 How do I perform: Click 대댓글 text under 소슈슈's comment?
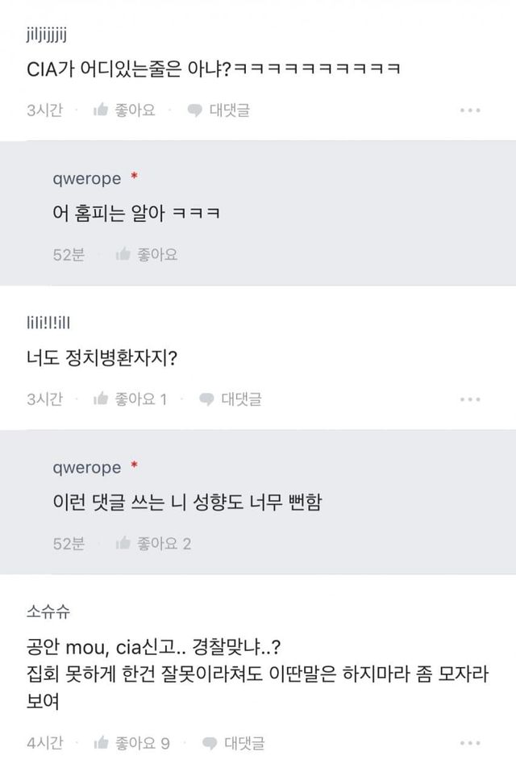pyautogui.click(x=244, y=743)
